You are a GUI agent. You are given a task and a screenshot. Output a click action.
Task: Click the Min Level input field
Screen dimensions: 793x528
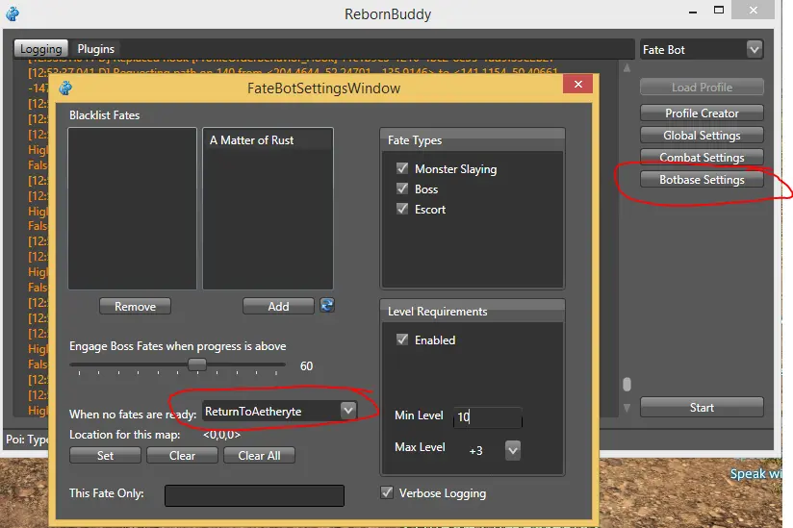(488, 416)
